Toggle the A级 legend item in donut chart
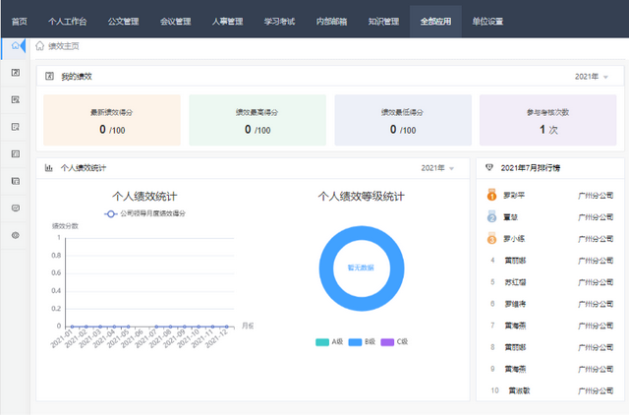This screenshot has height=415, width=629. pos(328,342)
